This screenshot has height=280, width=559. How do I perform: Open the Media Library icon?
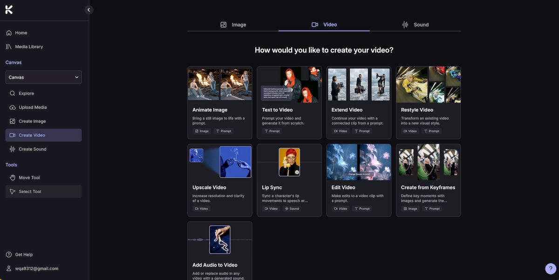click(x=9, y=47)
